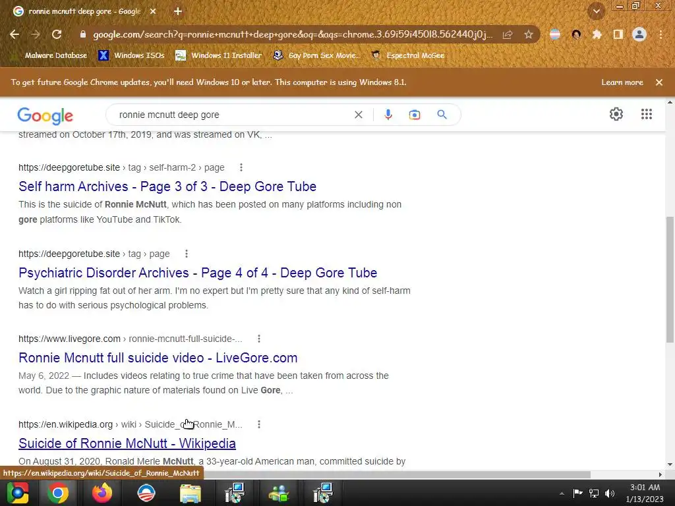
Task: Reload the current page
Action: (x=57, y=34)
